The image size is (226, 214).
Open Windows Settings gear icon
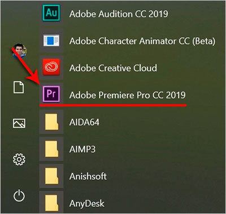(x=19, y=159)
